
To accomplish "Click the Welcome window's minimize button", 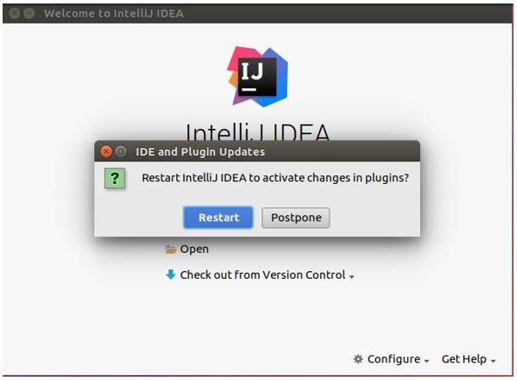I will click(x=29, y=13).
